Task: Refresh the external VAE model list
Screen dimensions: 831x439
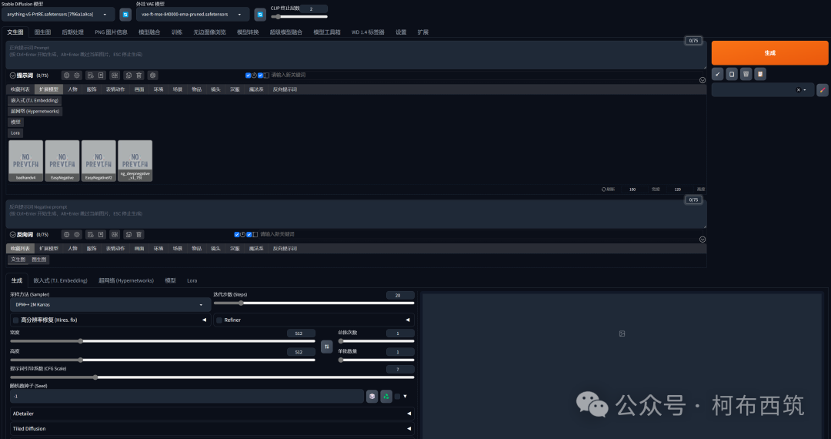Action: pyautogui.click(x=260, y=15)
